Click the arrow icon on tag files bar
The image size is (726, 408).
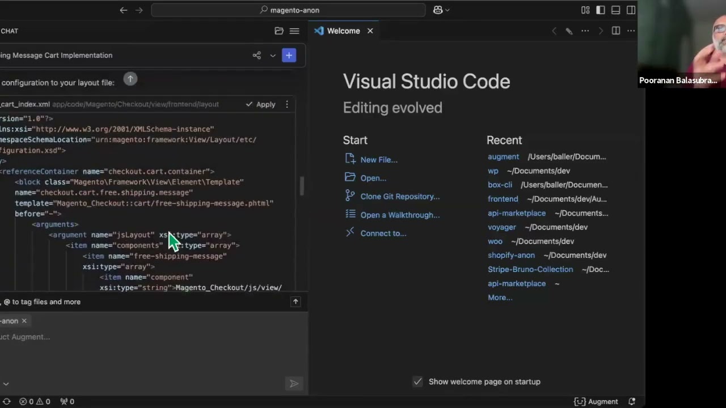point(296,302)
